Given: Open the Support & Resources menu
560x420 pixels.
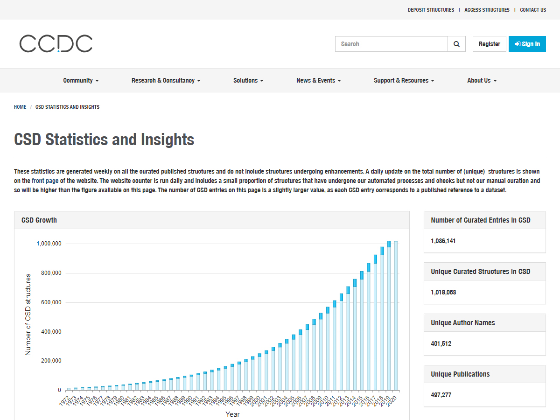Looking at the screenshot, I should [404, 80].
